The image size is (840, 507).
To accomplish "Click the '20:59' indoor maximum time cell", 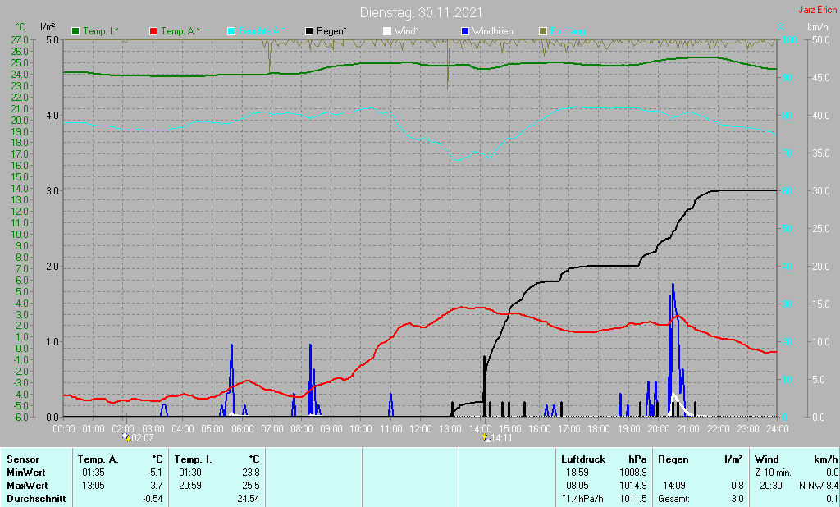I will tap(190, 486).
